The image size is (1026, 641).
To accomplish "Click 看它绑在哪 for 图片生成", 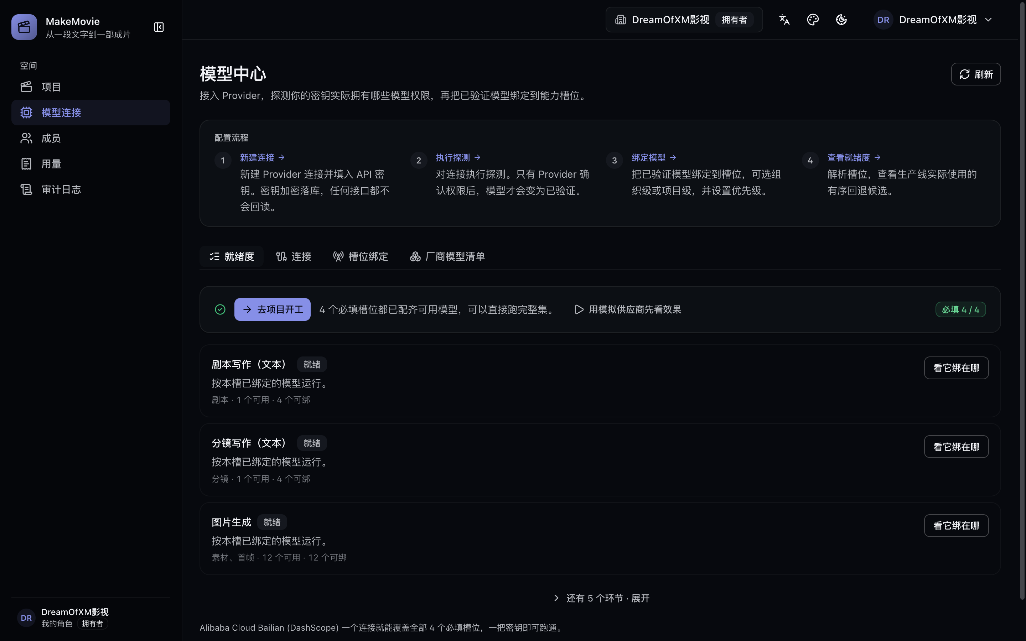I will pyautogui.click(x=956, y=526).
